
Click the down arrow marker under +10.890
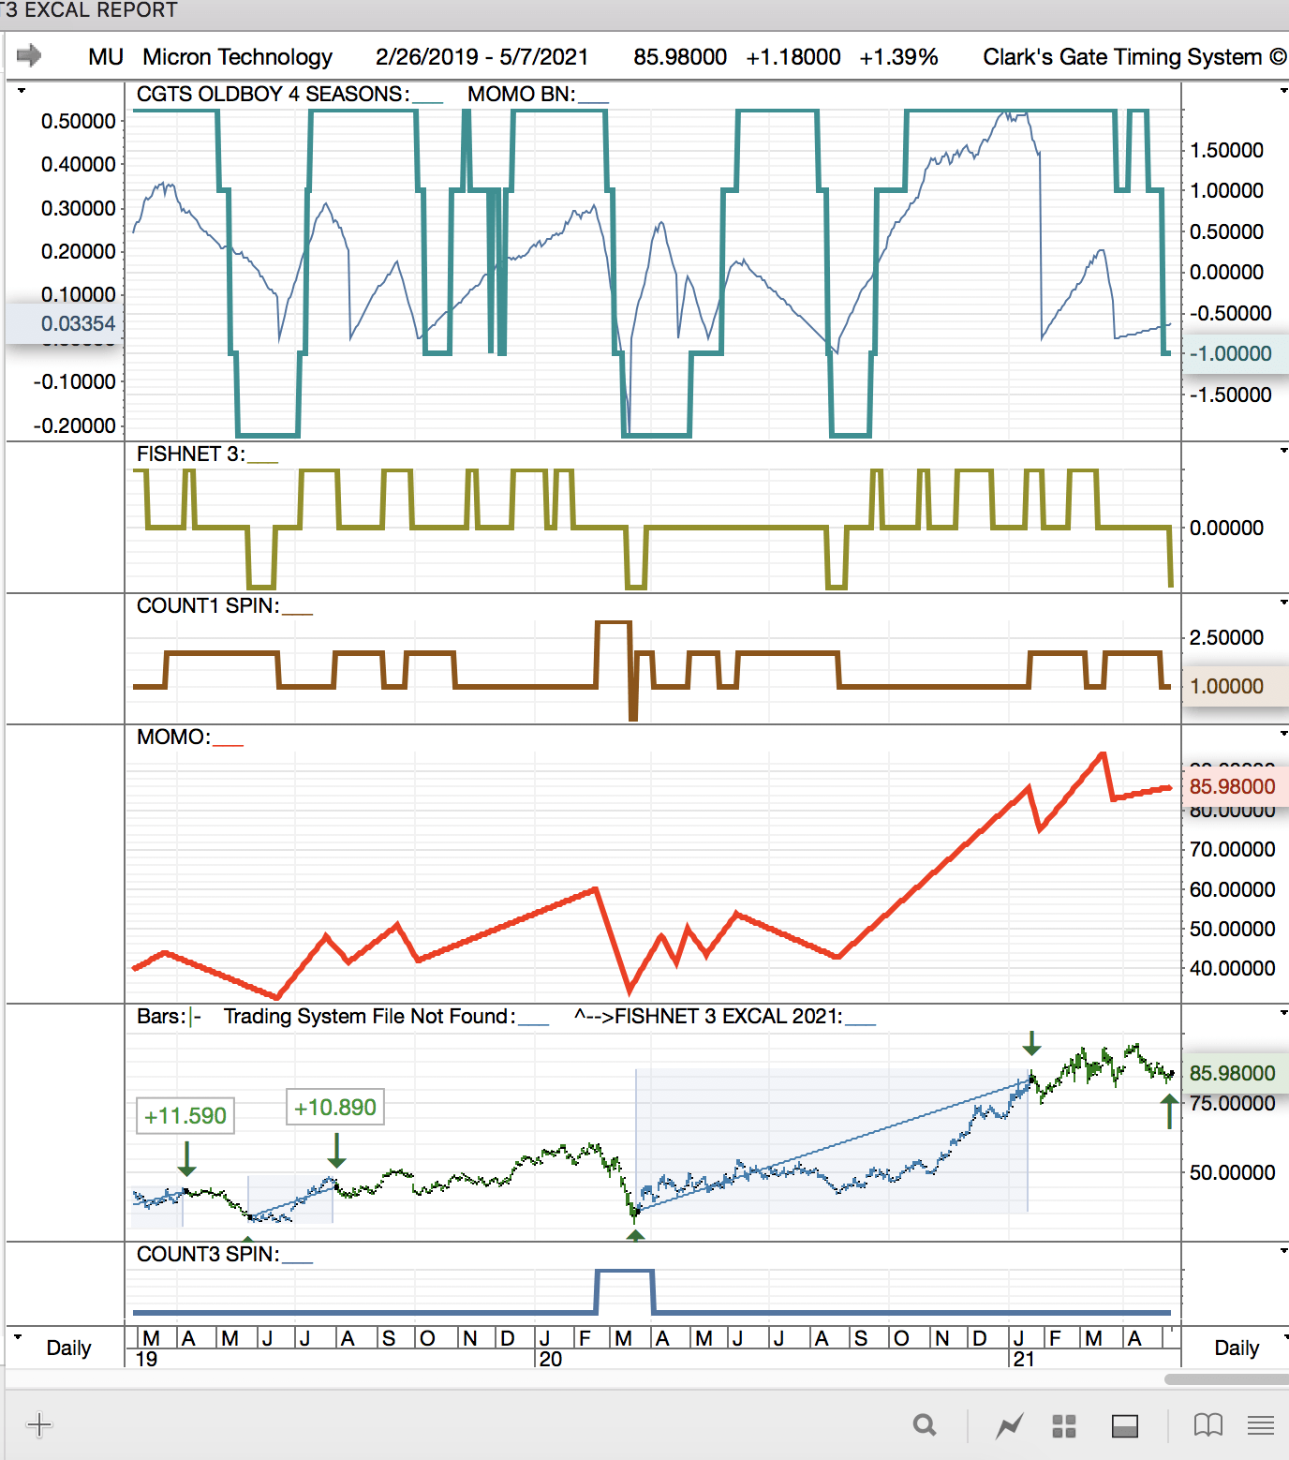point(337,1150)
